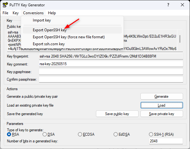Click Save public key button

click(117, 114)
